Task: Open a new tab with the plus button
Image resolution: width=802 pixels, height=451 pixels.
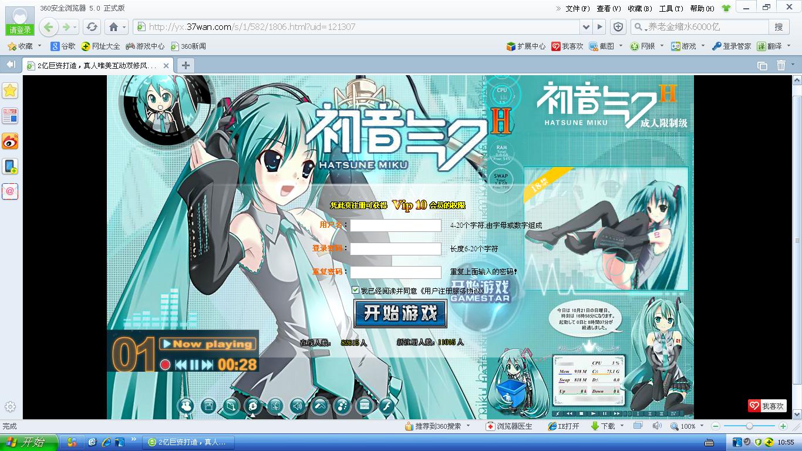Action: point(185,65)
